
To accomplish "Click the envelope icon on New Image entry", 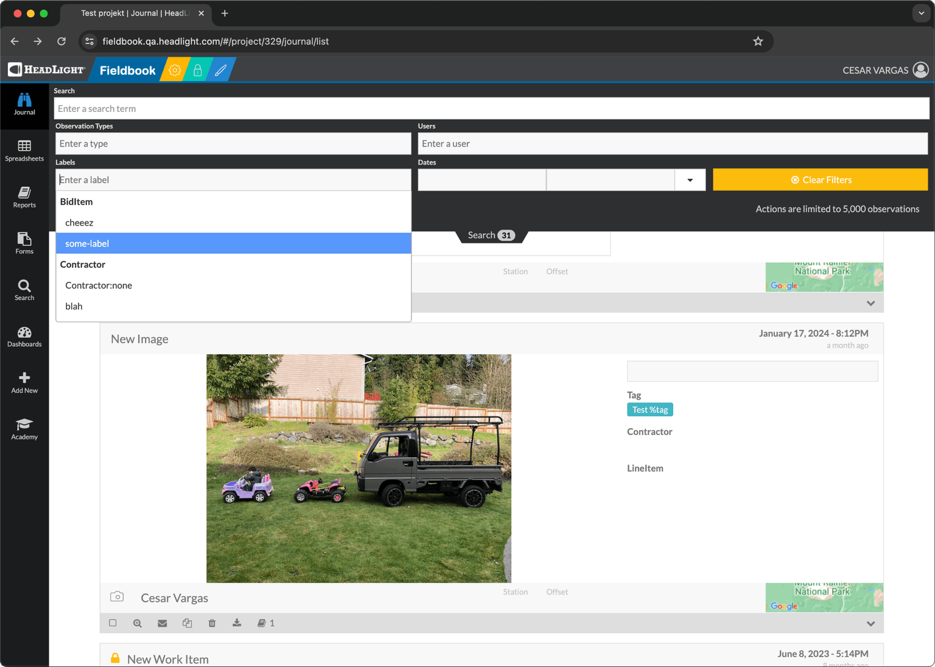I will 162,623.
